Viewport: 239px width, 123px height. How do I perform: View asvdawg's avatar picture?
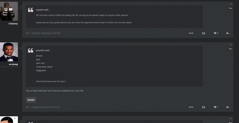[9, 52]
